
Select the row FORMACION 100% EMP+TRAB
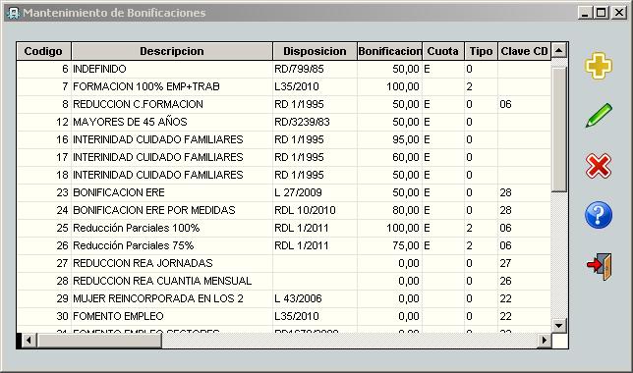(284, 86)
